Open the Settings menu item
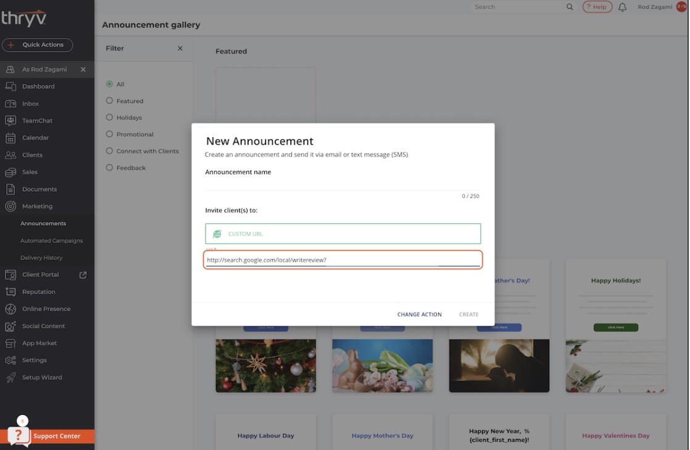This screenshot has width=690, height=450. point(35,361)
